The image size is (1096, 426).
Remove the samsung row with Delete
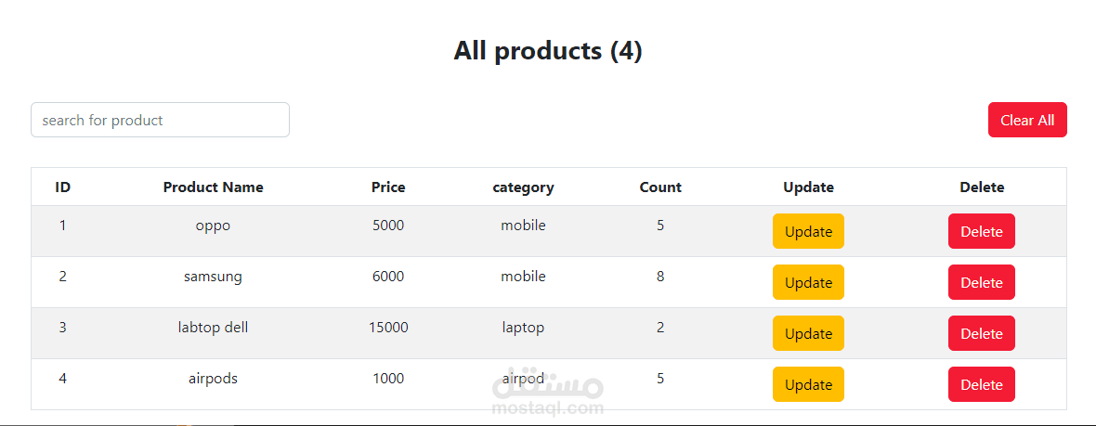pos(981,282)
